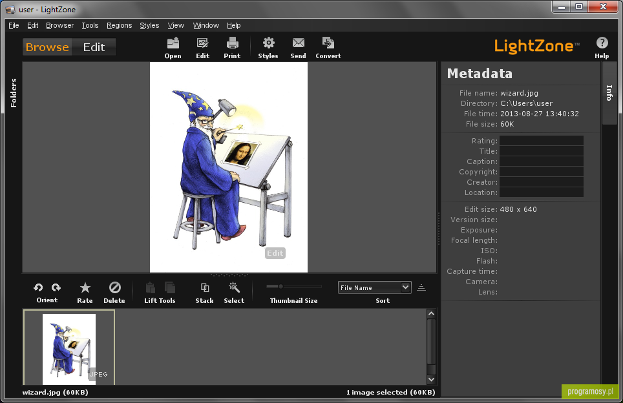Click the wizard preview image
623x403 pixels.
[229, 167]
